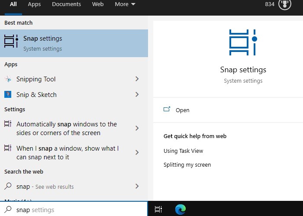Click the Snip & Sketch app icon
This screenshot has width=303, height=216.
pos(8,94)
